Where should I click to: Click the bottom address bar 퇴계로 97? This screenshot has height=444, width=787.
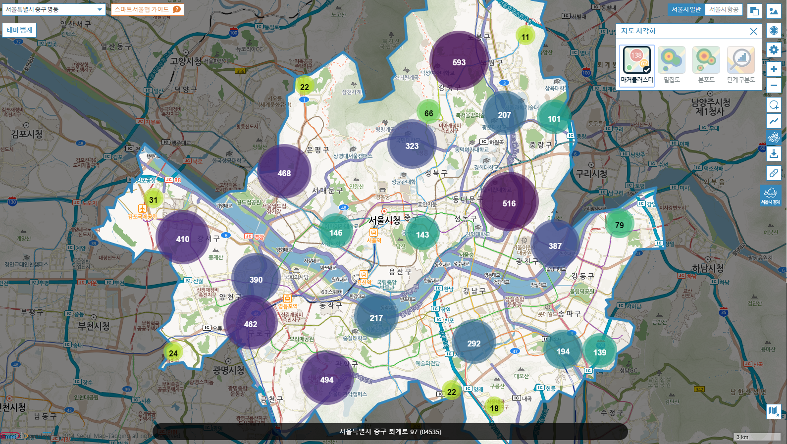click(390, 432)
